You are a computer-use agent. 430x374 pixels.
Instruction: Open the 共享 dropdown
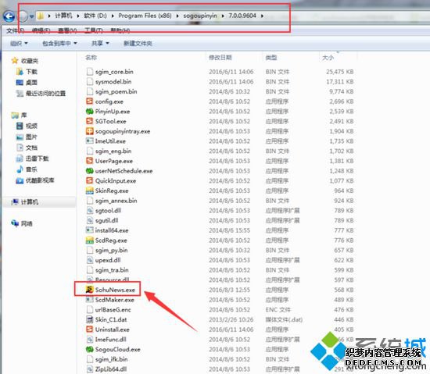click(100, 43)
